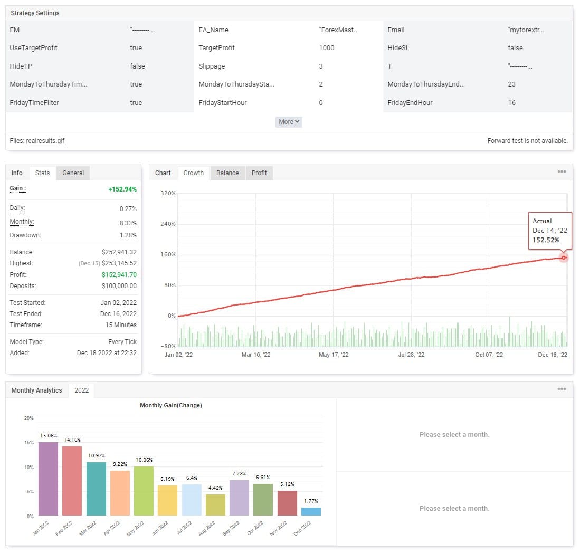Select the 2022 tab in Monthly Analytics

pos(82,390)
